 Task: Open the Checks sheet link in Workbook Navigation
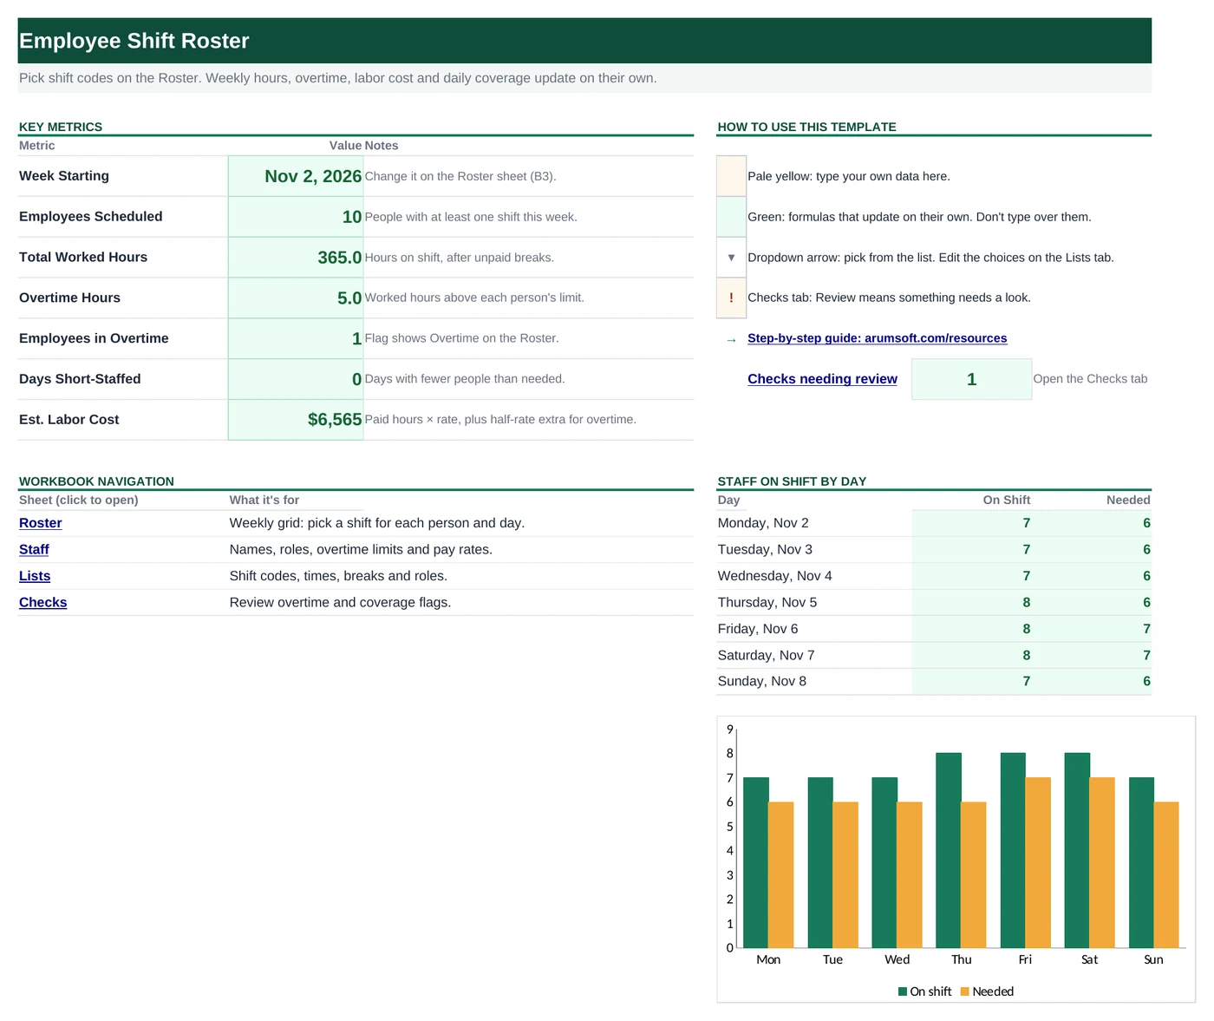tap(43, 602)
